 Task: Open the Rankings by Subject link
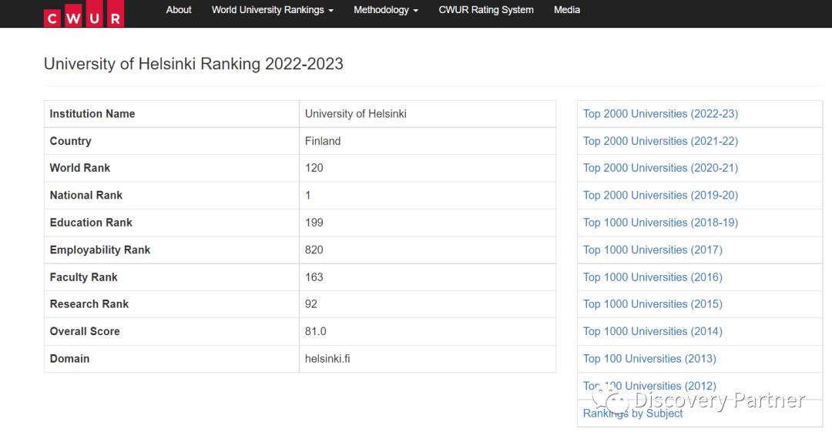[x=632, y=414]
